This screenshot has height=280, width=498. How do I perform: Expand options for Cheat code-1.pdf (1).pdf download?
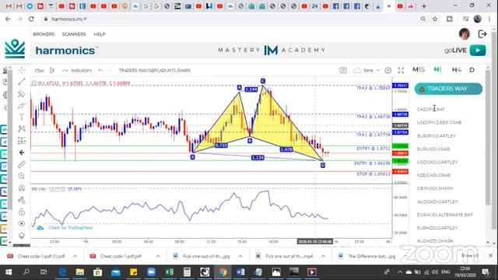75,256
